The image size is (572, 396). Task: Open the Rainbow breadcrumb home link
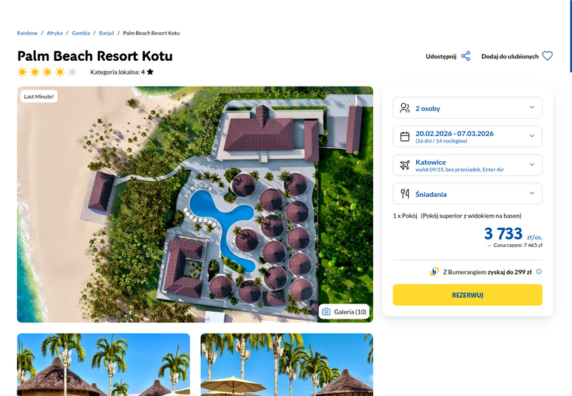27,33
